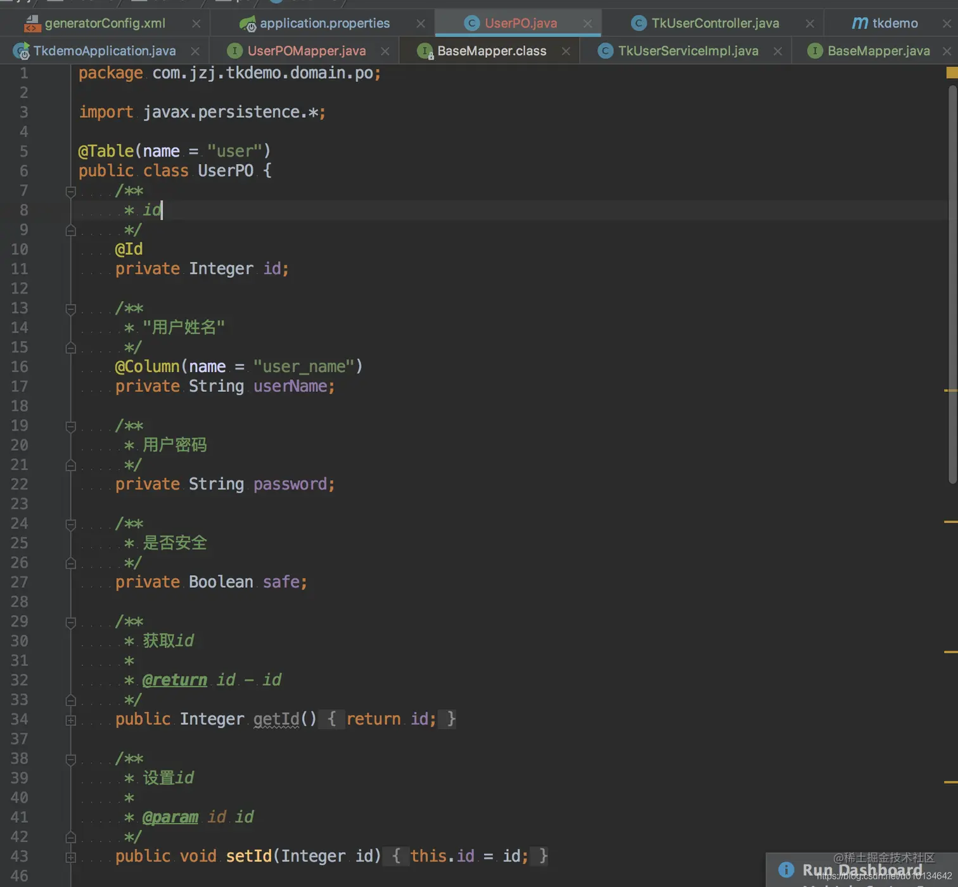Image resolution: width=958 pixels, height=887 pixels.
Task: Expand the folded setId method at line 43
Action: pyautogui.click(x=71, y=857)
